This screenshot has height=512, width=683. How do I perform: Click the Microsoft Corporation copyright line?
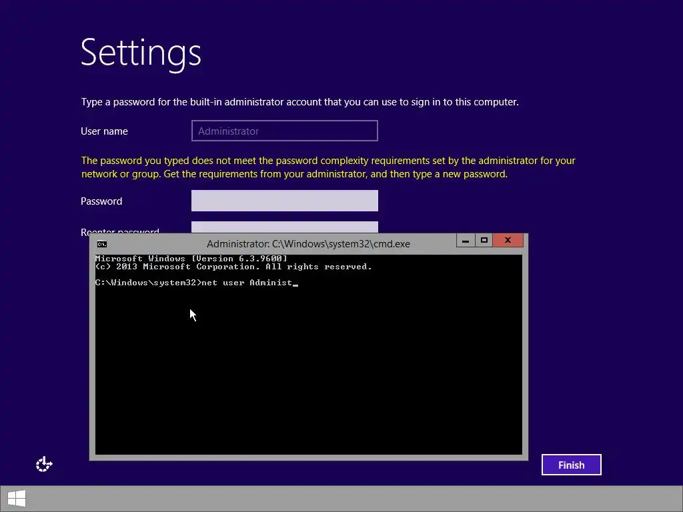233,267
